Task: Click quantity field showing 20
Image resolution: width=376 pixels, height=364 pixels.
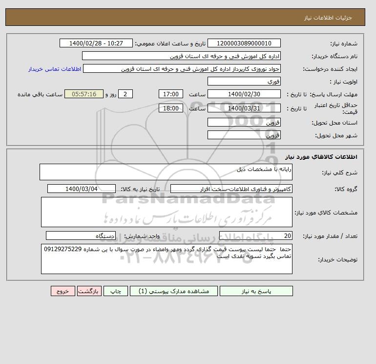Action: tap(255, 236)
